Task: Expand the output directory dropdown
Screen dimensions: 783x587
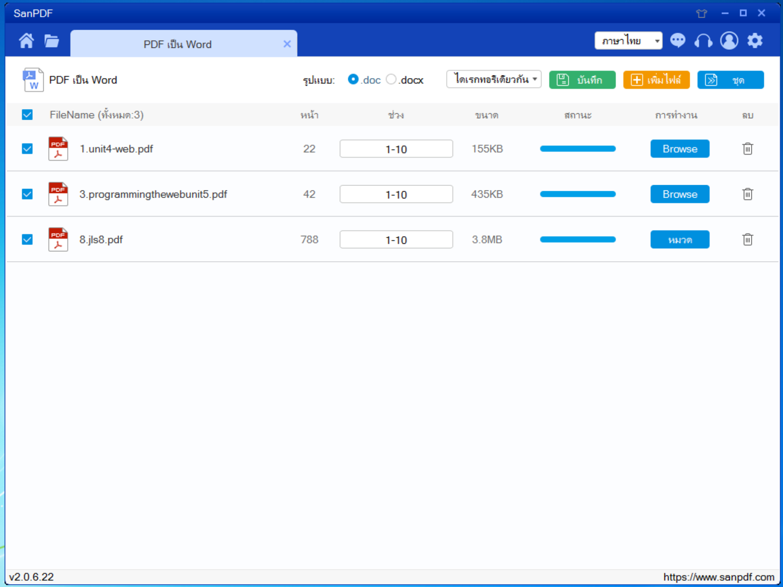Action: click(x=493, y=79)
